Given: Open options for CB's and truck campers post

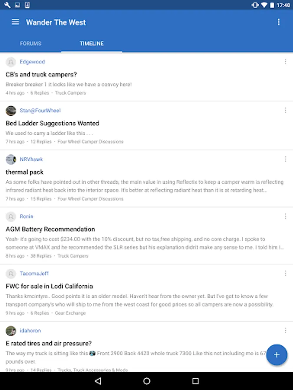Looking at the screenshot, I should click(x=285, y=62).
